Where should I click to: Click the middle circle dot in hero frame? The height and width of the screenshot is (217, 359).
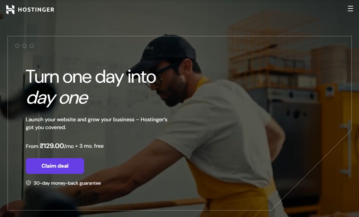[25, 46]
